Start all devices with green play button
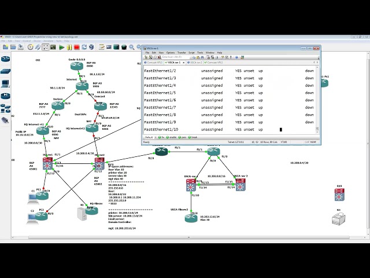 [x=62, y=47]
